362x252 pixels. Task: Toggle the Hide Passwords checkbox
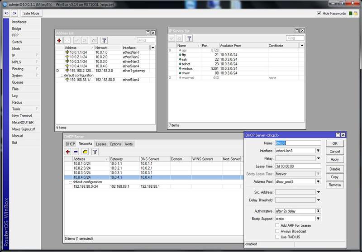tap(319, 13)
